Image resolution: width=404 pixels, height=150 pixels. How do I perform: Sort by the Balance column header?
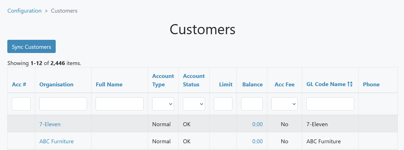[x=252, y=84]
